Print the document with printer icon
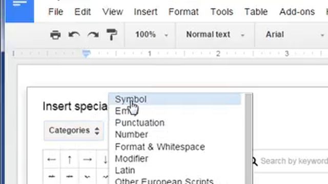This screenshot has height=184, width=328. pos(55,35)
